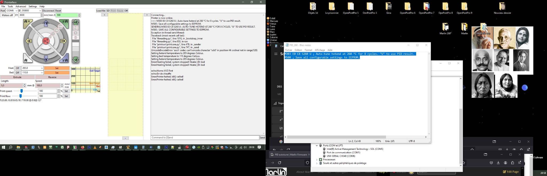Open the Objets 3d desktop folder
The height and width of the screenshot is (176, 547).
313,8
